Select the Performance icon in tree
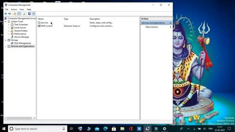 click(x=12, y=34)
